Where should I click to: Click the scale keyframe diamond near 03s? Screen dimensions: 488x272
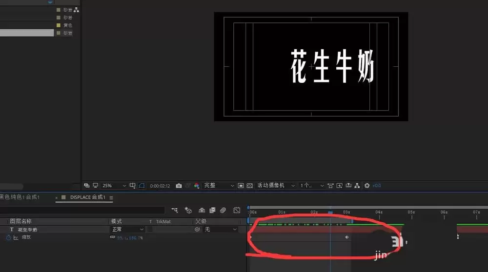pyautogui.click(x=347, y=237)
